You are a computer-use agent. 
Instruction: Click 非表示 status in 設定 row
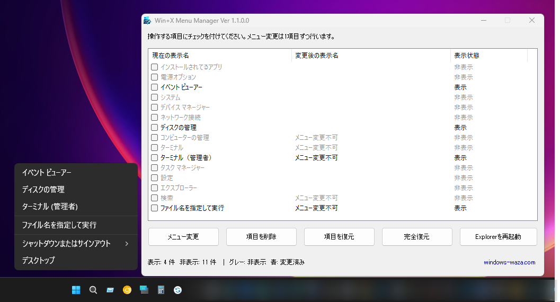click(x=464, y=178)
